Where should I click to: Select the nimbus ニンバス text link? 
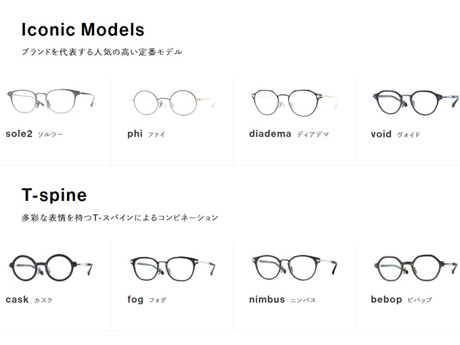pos(282,300)
